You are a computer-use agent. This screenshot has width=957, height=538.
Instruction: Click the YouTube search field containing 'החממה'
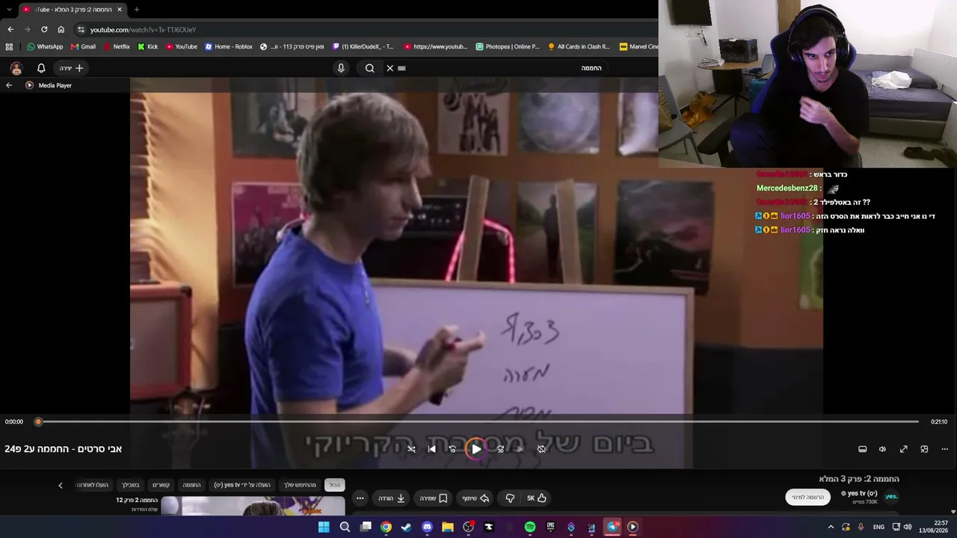coord(501,68)
